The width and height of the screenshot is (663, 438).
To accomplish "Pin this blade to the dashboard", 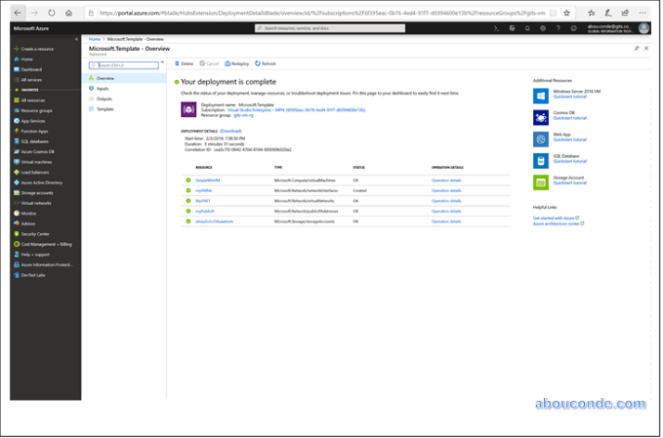I will pos(636,48).
